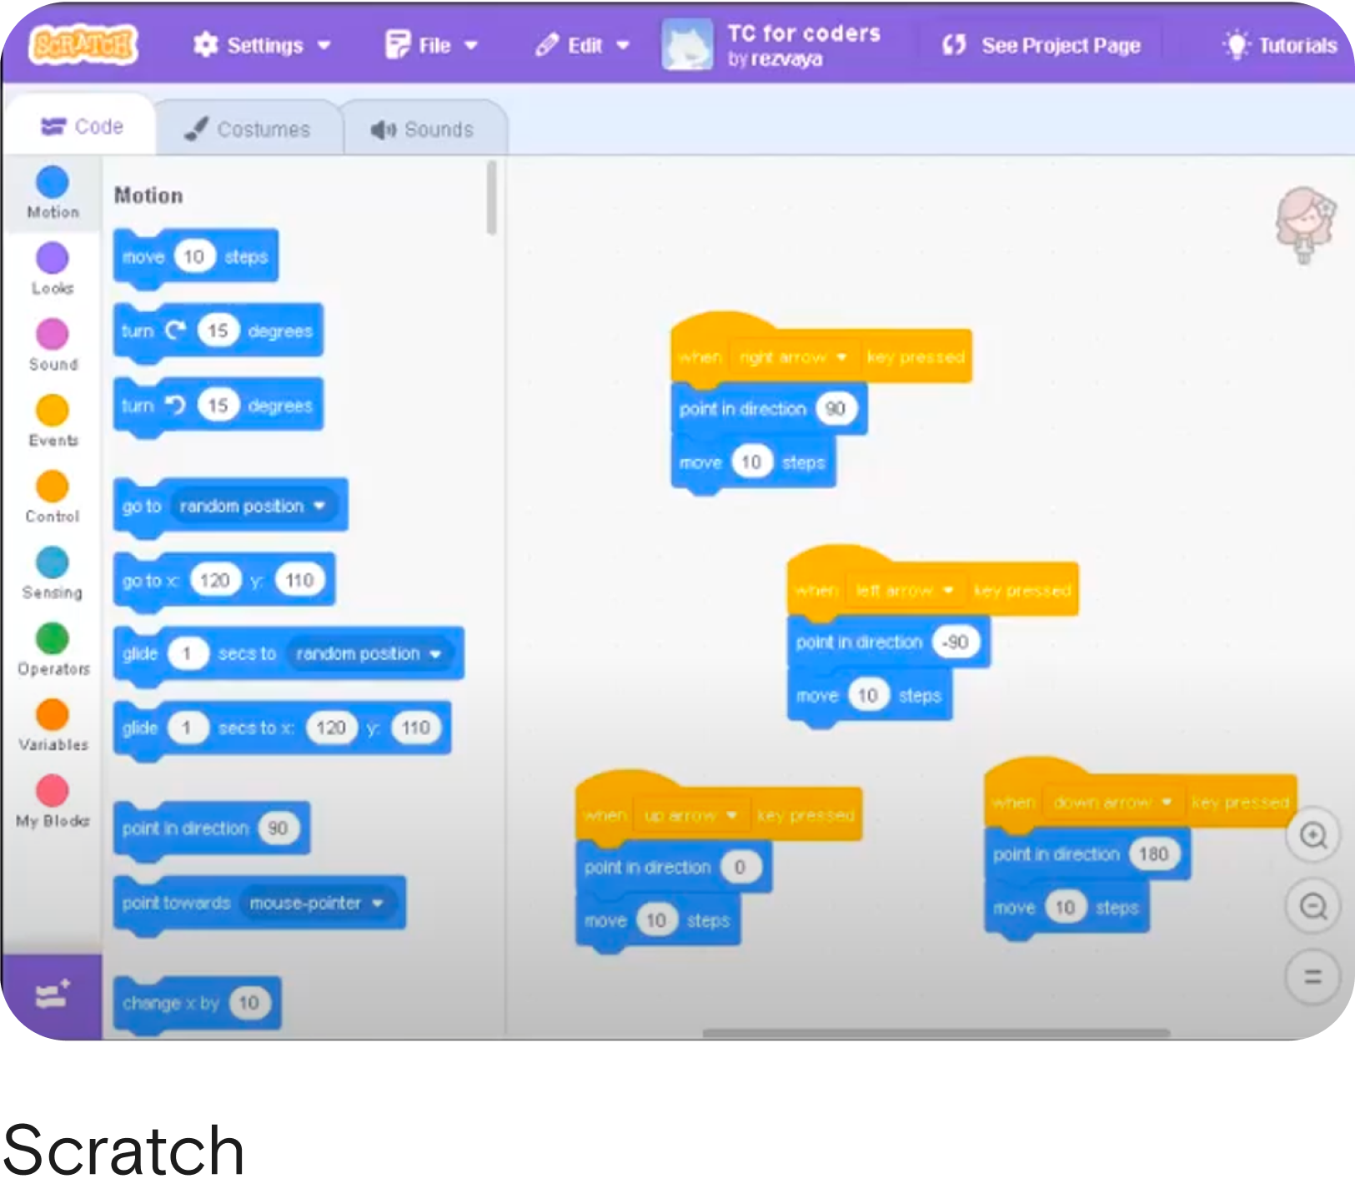
Task: Zoom out of the workspace
Action: pyautogui.click(x=1313, y=906)
